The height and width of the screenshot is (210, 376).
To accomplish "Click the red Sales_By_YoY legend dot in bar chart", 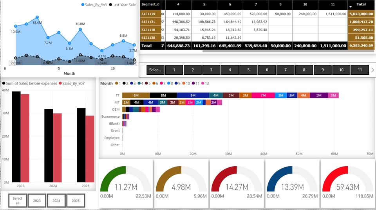I will point(60,83).
